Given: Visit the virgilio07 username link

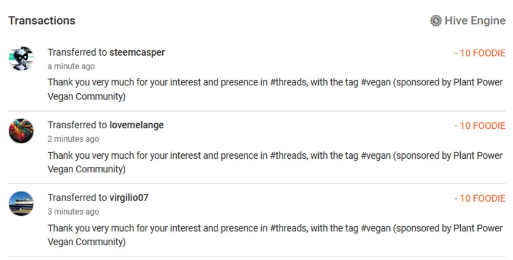Looking at the screenshot, I should click(129, 197).
